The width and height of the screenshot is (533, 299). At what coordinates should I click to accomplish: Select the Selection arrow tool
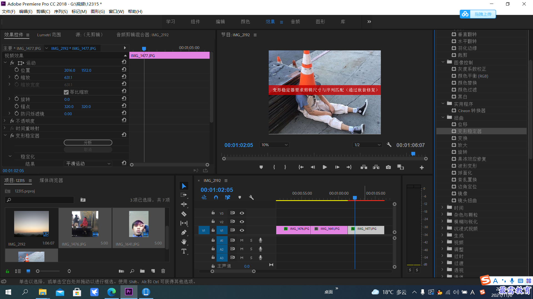184,186
